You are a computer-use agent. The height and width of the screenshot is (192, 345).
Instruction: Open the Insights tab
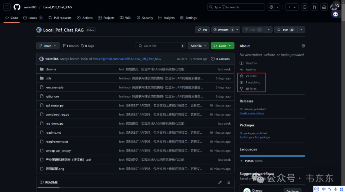(x=166, y=18)
